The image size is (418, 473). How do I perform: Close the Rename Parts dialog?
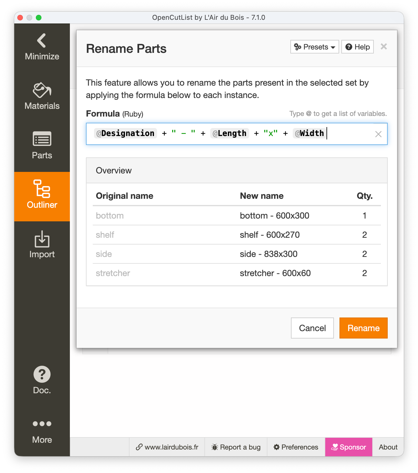tap(384, 47)
